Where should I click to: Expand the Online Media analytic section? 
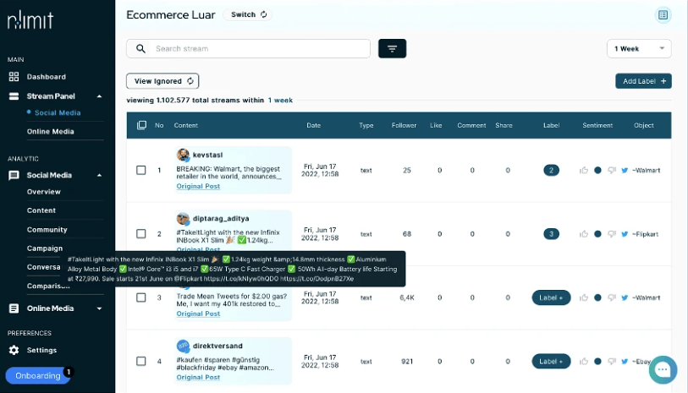[99, 308]
